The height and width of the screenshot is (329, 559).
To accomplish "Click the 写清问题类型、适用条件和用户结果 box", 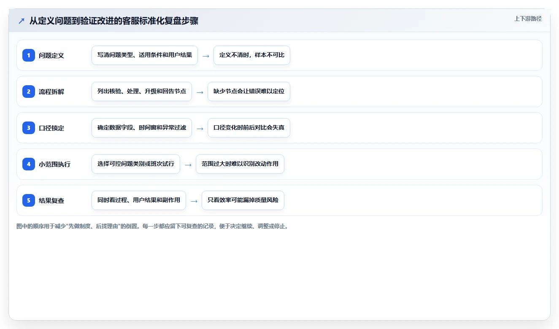I will coord(145,55).
